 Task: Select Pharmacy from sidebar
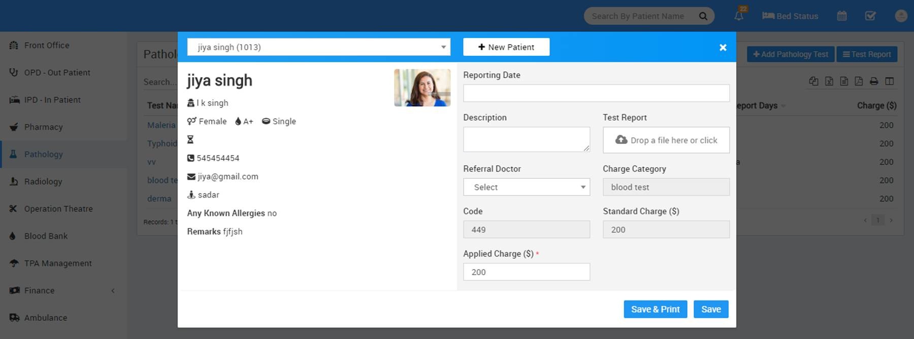43,127
